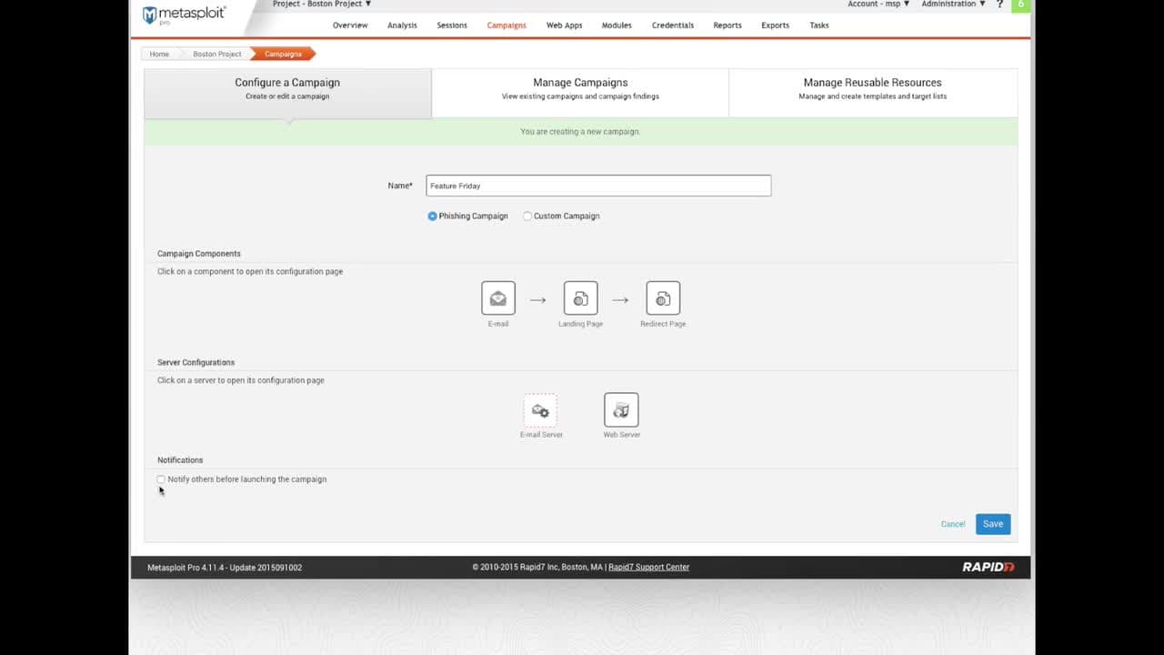Open the Landing Page component icon

tap(580, 298)
